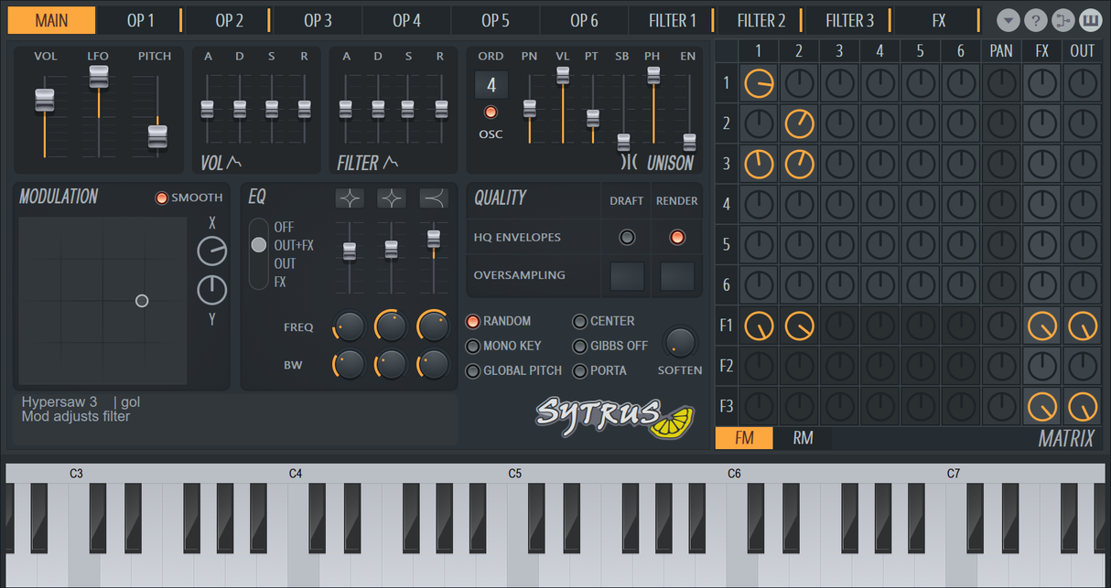Screen dimensions: 1111x588
Task: Toggle the piano keyboard display icon
Action: point(1090,19)
